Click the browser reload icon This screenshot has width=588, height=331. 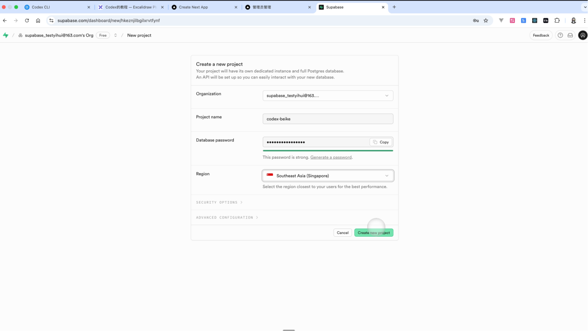pyautogui.click(x=27, y=21)
